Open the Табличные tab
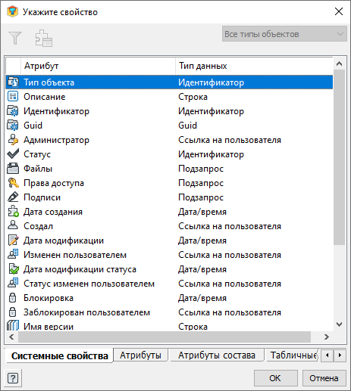The height and width of the screenshot is (391, 351). [x=293, y=355]
